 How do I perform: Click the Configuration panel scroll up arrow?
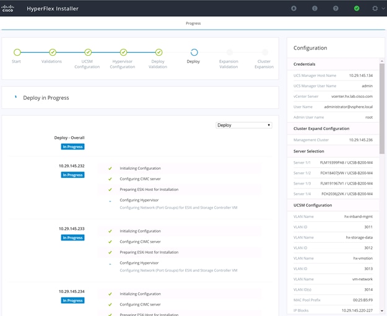point(382,61)
